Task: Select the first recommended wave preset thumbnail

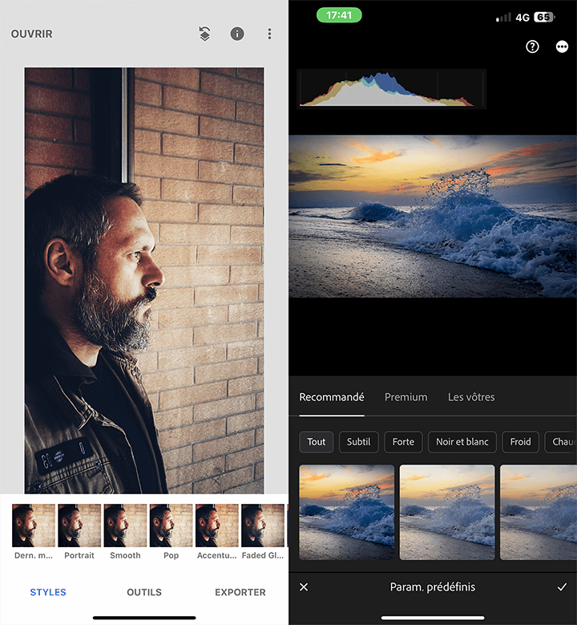Action: 346,512
